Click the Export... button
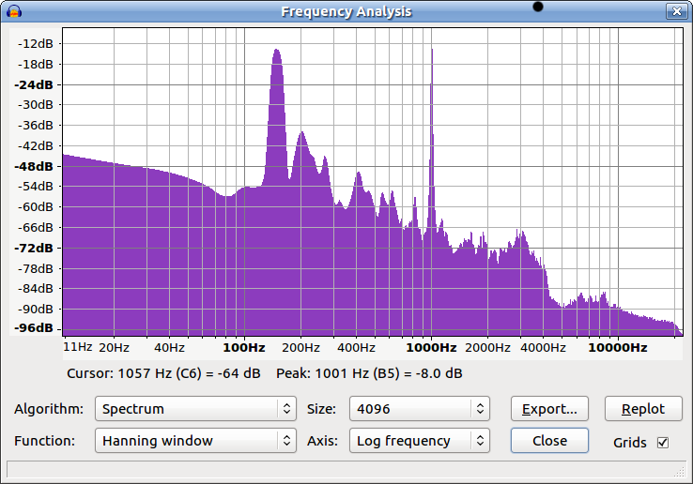 [x=549, y=408]
